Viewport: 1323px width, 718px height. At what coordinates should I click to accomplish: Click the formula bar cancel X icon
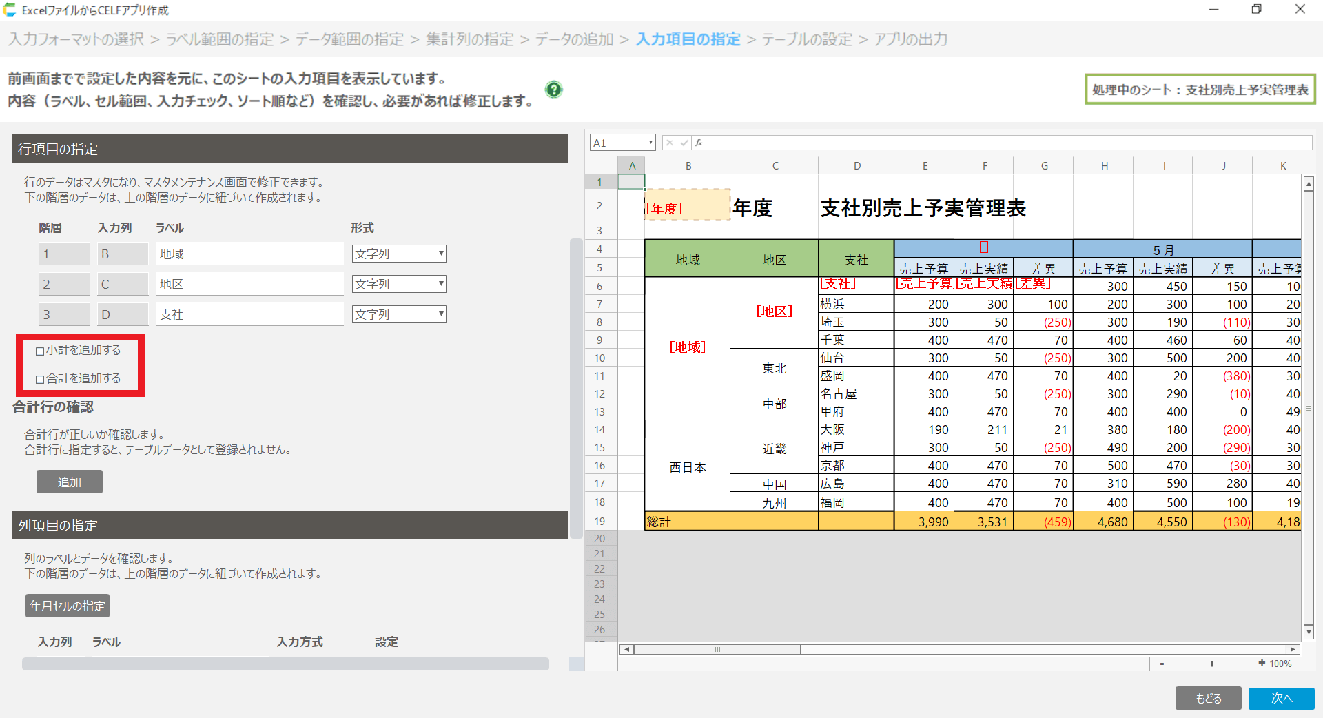(x=668, y=143)
